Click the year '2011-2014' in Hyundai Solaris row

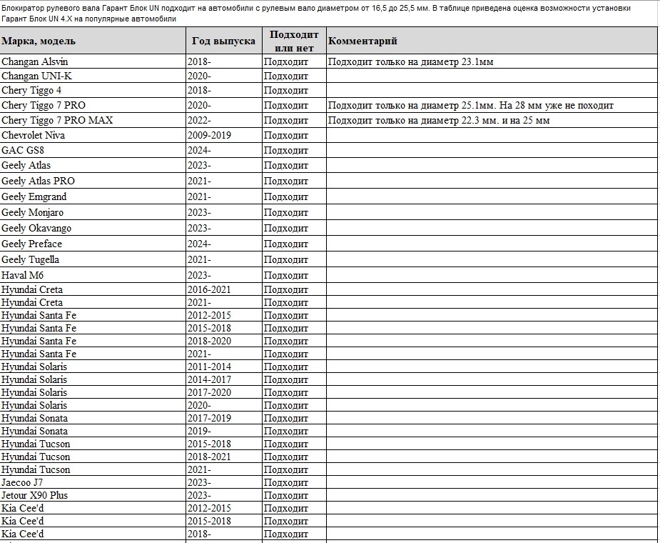pyautogui.click(x=224, y=367)
